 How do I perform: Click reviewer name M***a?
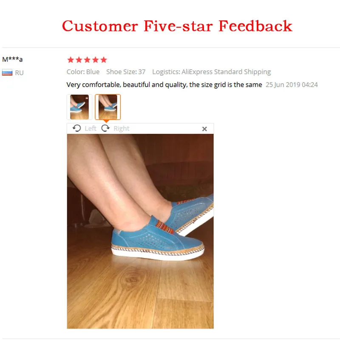[x=12, y=59]
